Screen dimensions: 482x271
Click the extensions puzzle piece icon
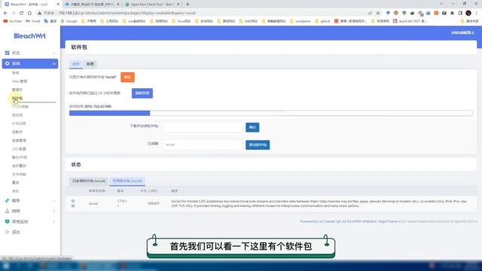point(452,13)
